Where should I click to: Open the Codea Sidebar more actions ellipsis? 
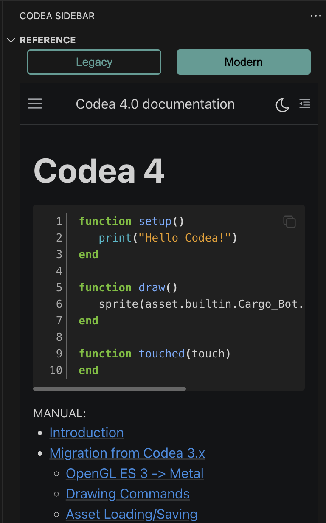[x=315, y=16]
